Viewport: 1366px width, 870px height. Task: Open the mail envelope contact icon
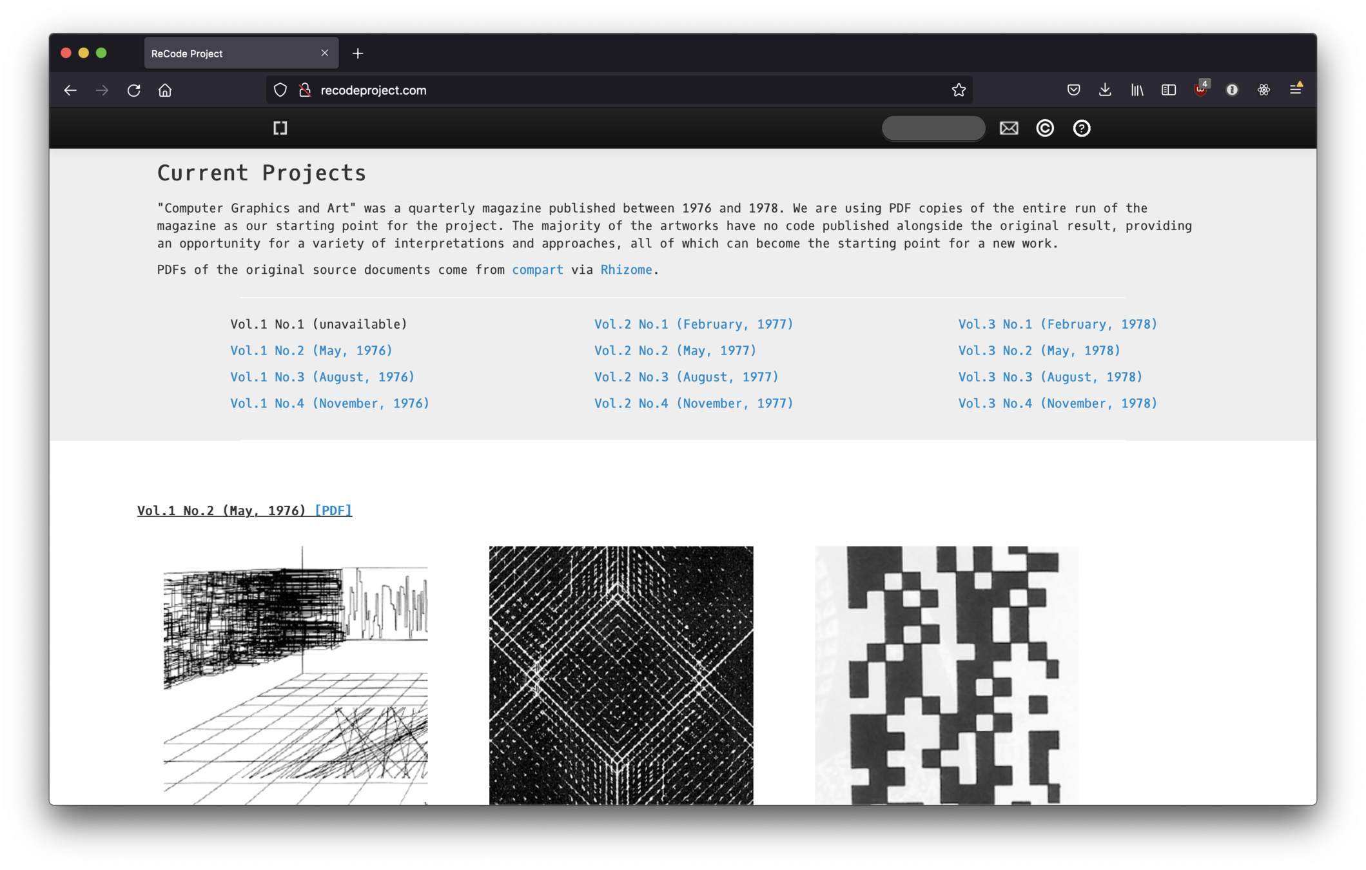pos(1009,128)
